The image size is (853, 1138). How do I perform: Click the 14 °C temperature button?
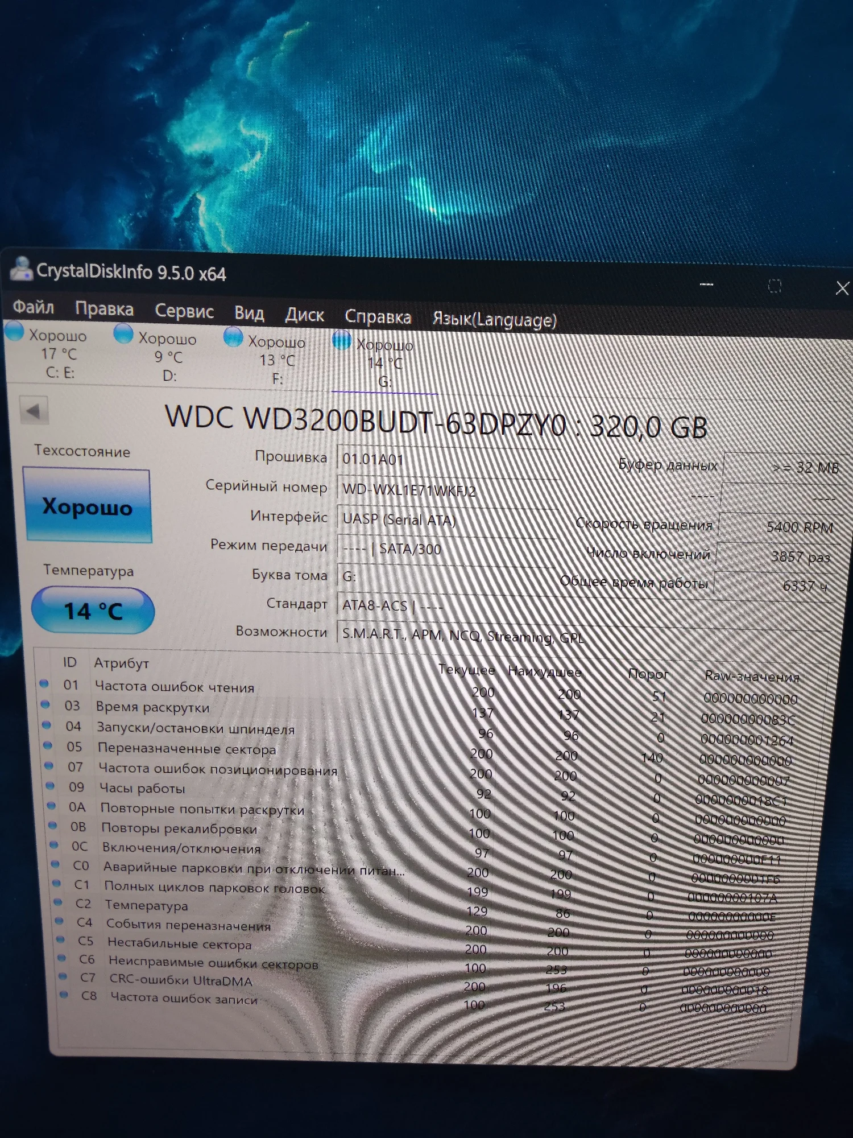(x=93, y=611)
